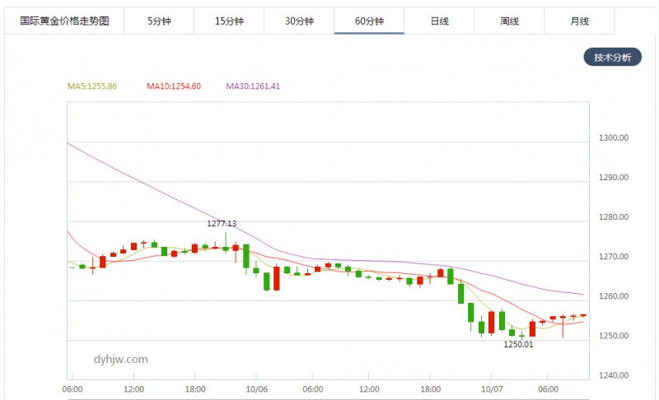Open the 周线 weekly chart tab
Screen dimensions: 659x400
[509, 21]
